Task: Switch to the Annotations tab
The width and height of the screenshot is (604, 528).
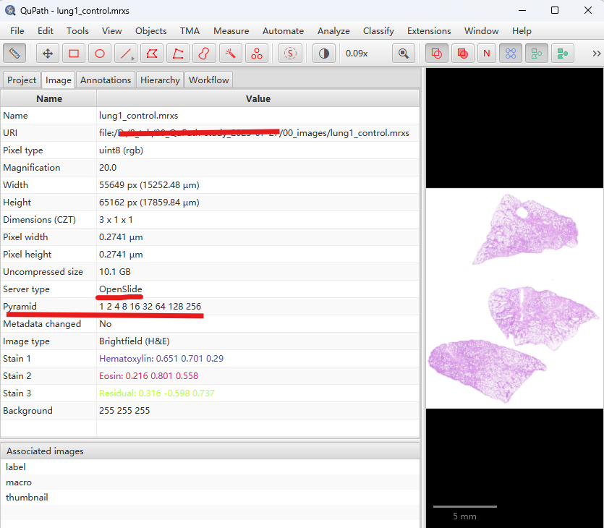Action: point(106,80)
